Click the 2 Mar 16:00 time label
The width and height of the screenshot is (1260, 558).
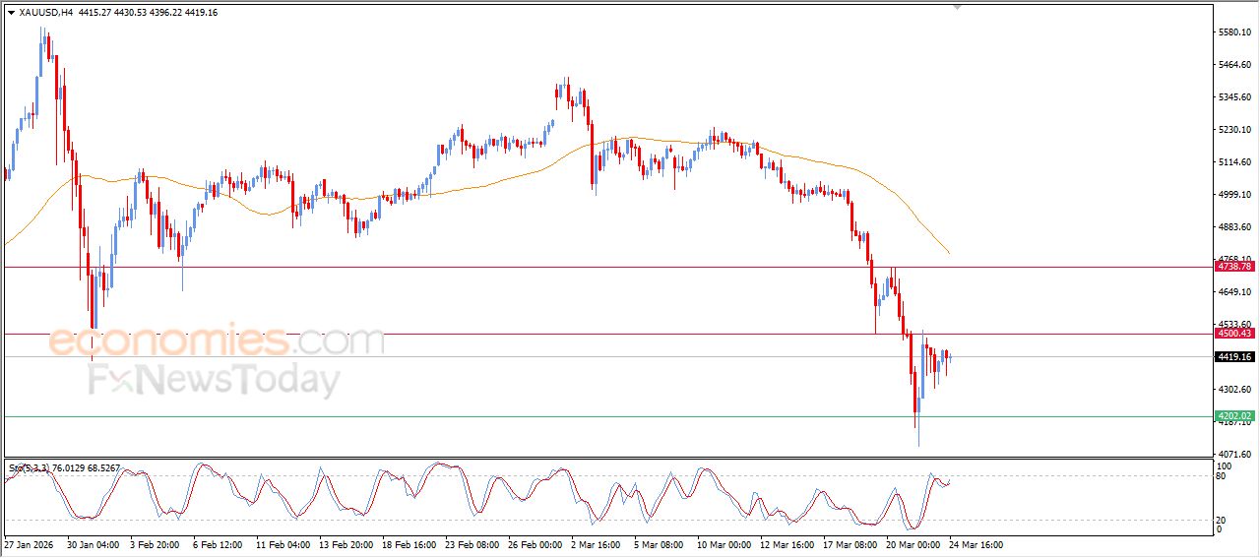click(596, 544)
